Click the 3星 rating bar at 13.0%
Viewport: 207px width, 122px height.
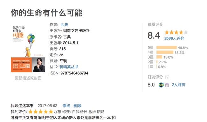(x=159, y=57)
